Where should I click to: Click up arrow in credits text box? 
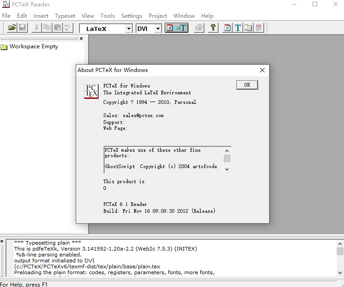(x=227, y=151)
